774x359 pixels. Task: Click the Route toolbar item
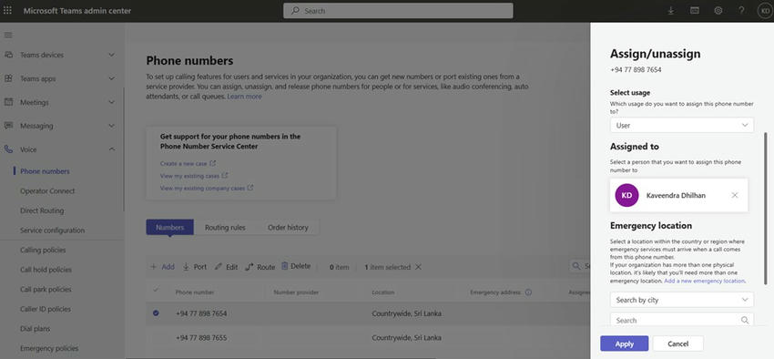[260, 267]
